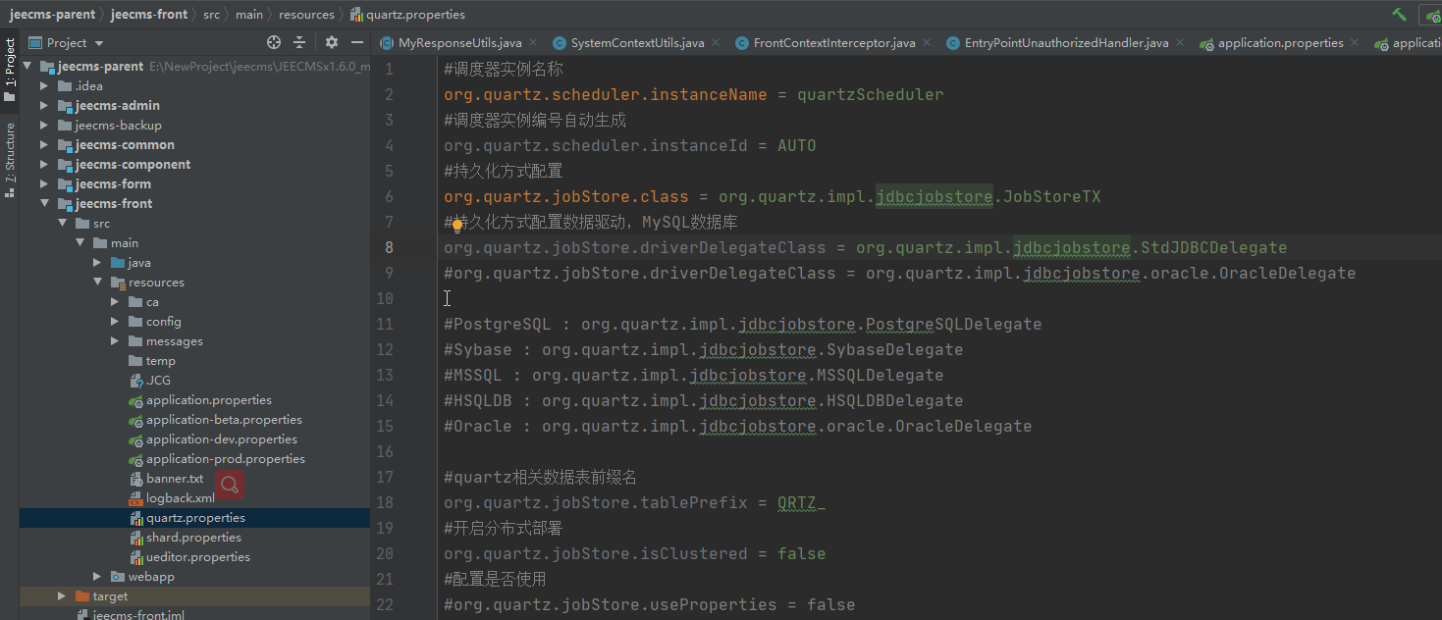Switch to FrontContextInterceptor.java tab

833,43
